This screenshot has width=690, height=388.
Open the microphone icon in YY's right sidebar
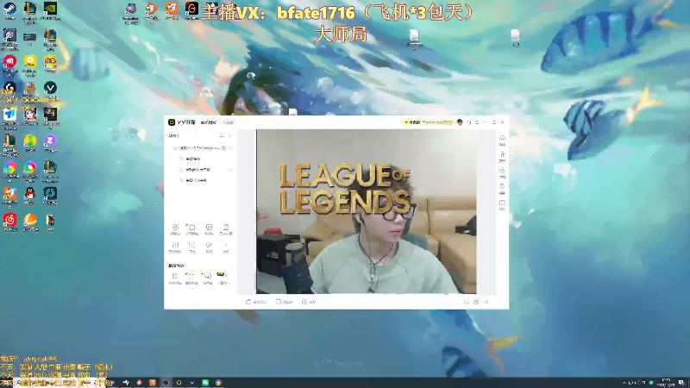click(502, 156)
